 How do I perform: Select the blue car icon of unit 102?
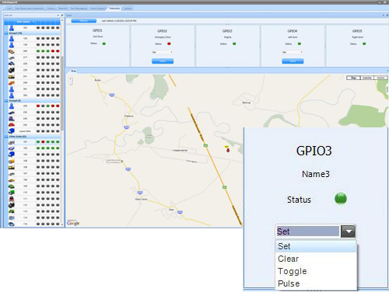pos(12,148)
